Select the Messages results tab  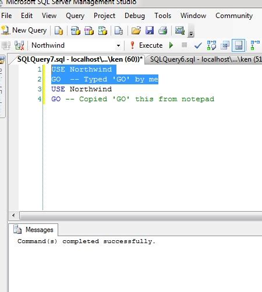[33, 230]
